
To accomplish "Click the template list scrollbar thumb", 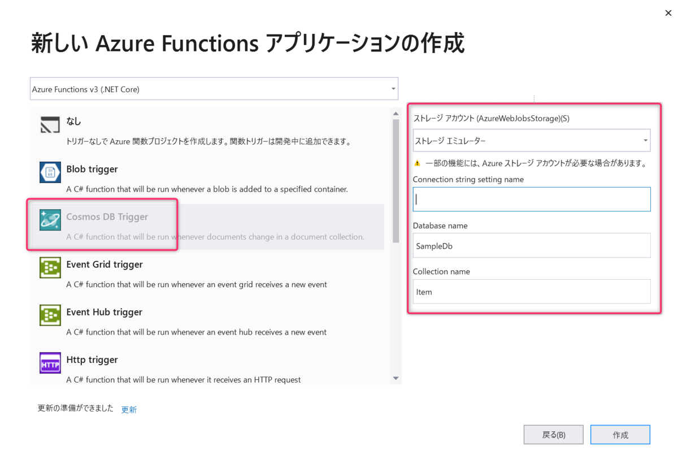I will [x=395, y=181].
